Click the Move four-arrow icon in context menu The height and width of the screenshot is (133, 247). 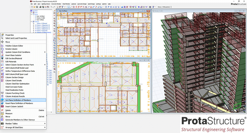click(2, 42)
